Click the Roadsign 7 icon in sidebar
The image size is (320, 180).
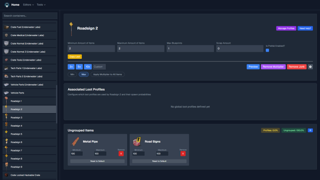tap(6, 150)
